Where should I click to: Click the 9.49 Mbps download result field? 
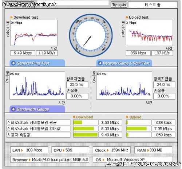click(x=23, y=53)
